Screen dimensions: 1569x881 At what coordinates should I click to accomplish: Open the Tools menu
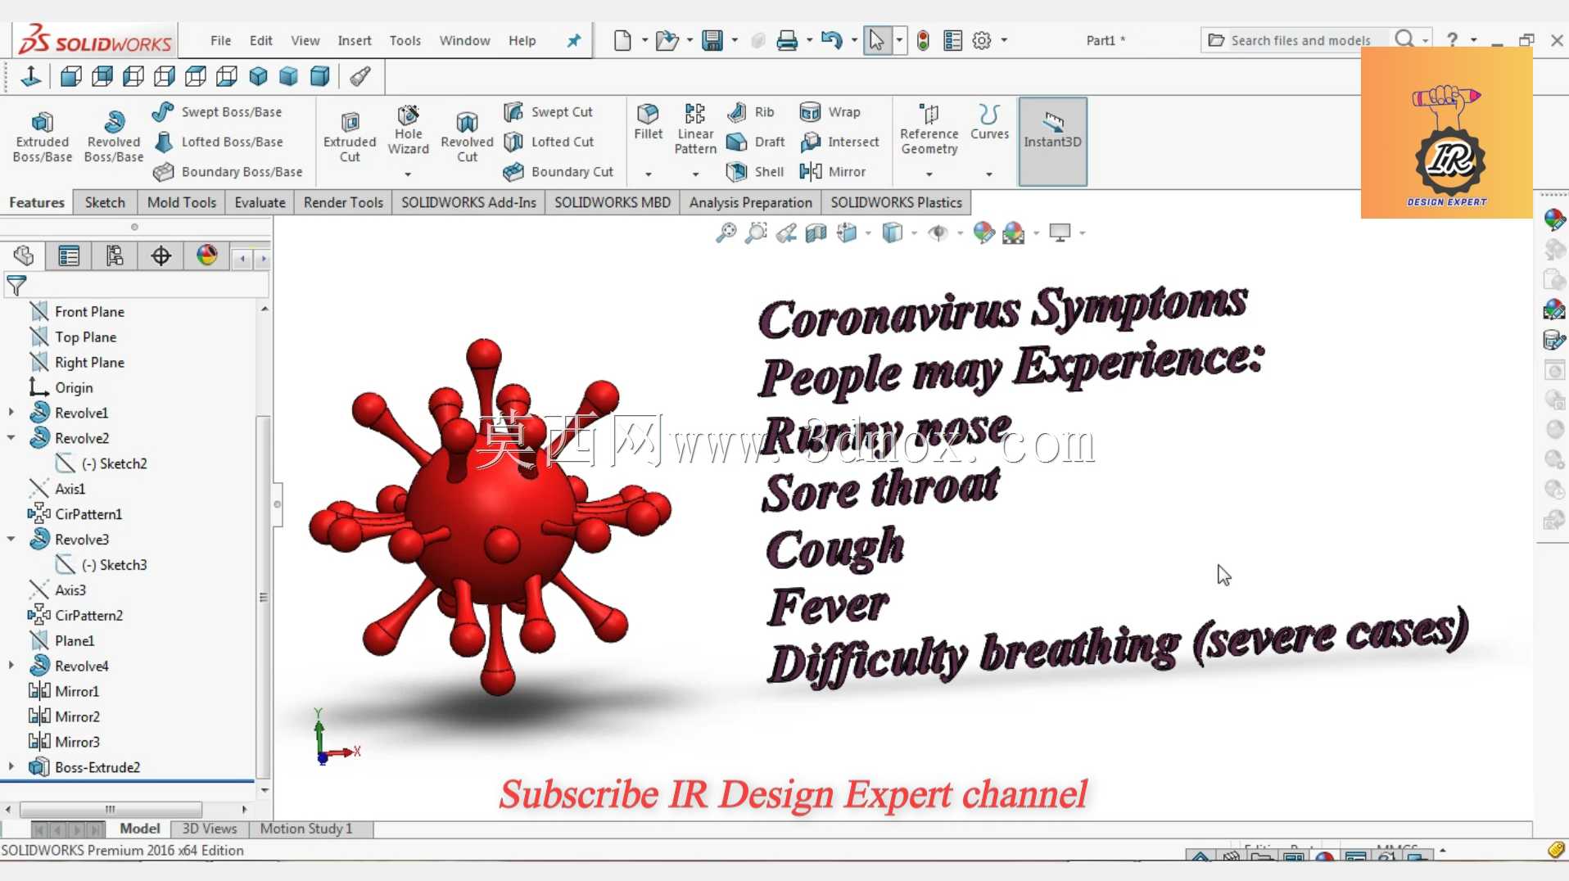coord(405,41)
